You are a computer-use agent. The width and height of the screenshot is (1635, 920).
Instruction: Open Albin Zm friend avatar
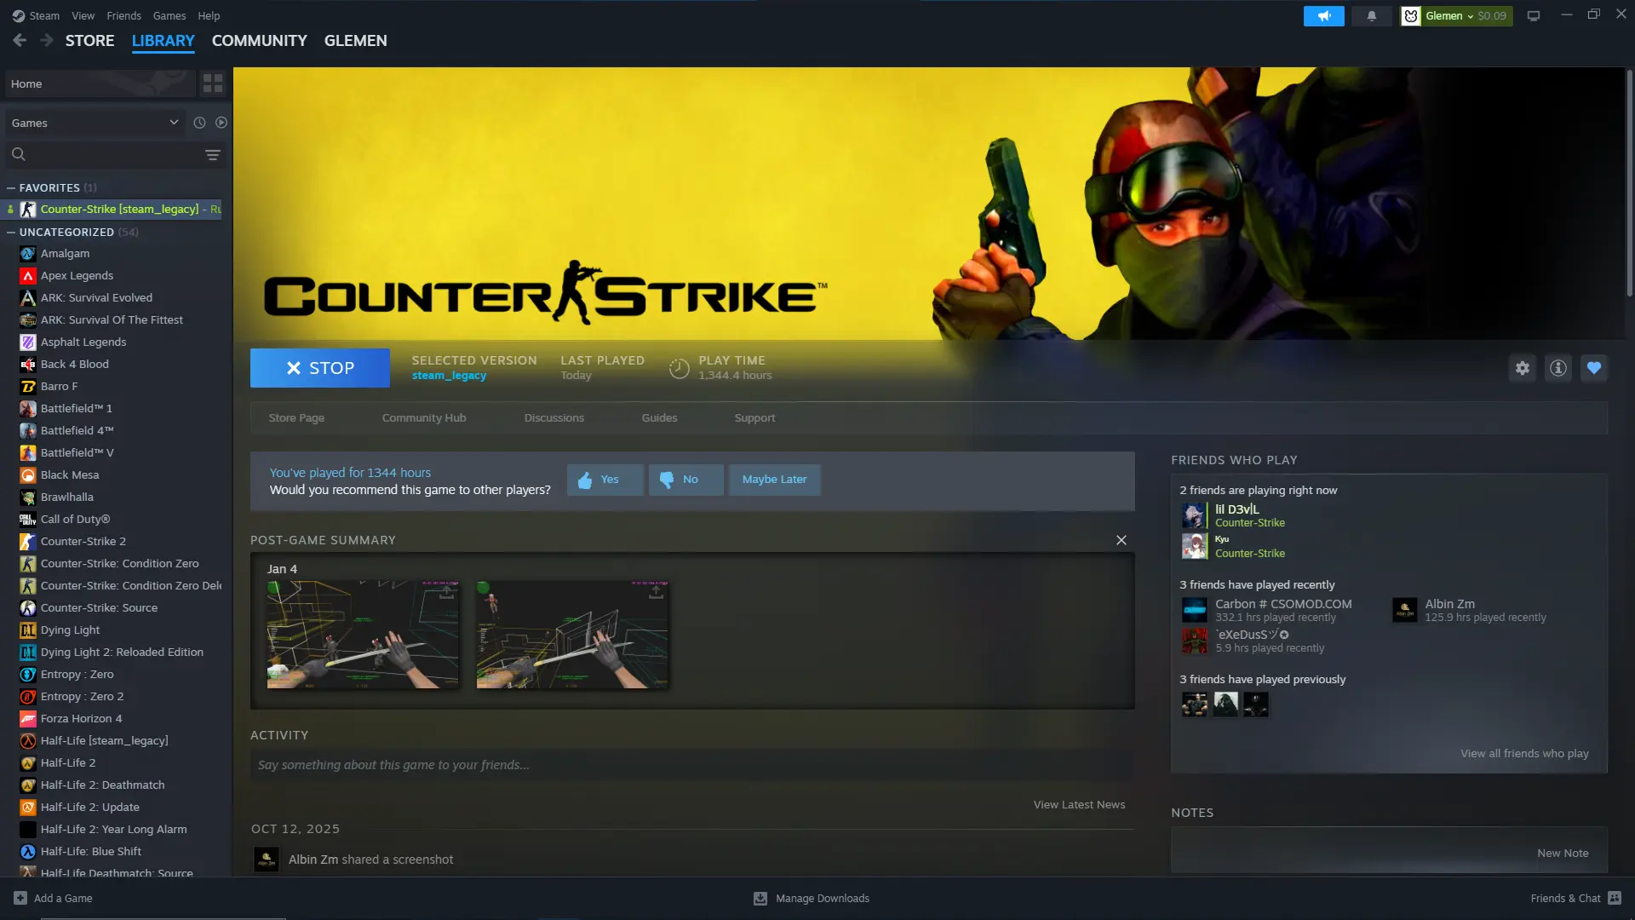point(1405,610)
